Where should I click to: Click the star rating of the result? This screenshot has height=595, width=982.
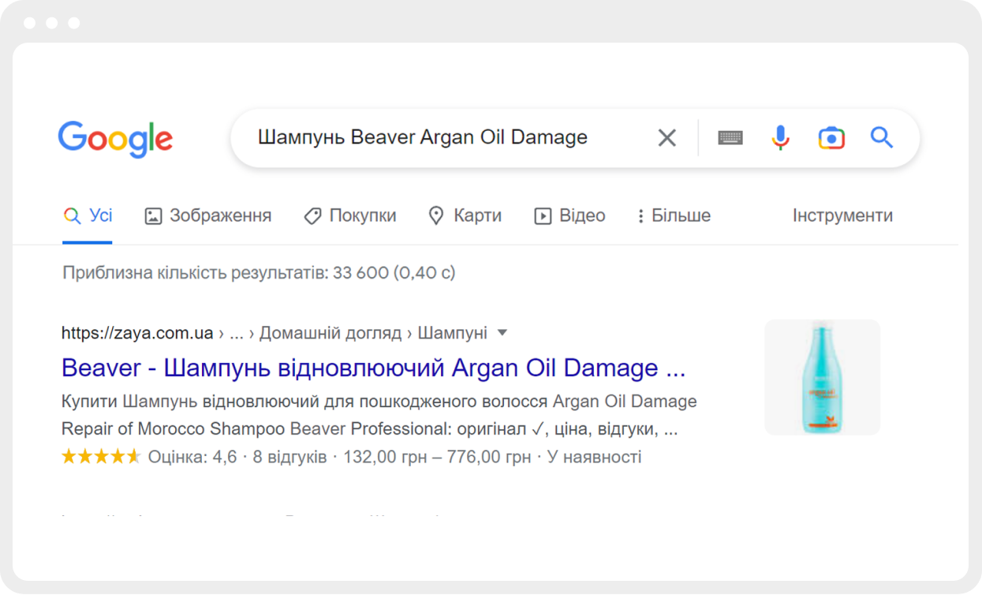click(101, 457)
